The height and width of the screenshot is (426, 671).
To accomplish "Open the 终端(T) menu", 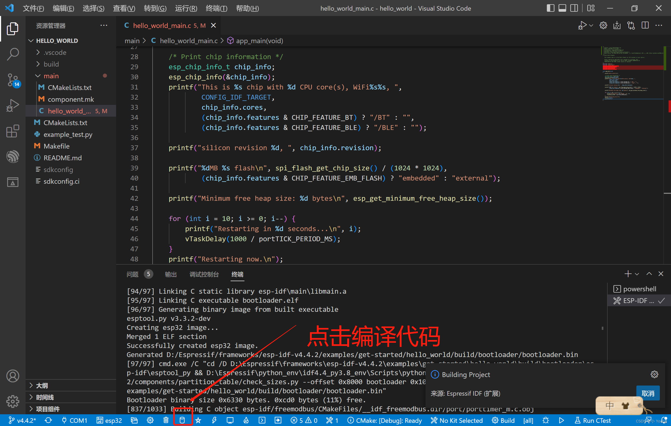I will (216, 8).
